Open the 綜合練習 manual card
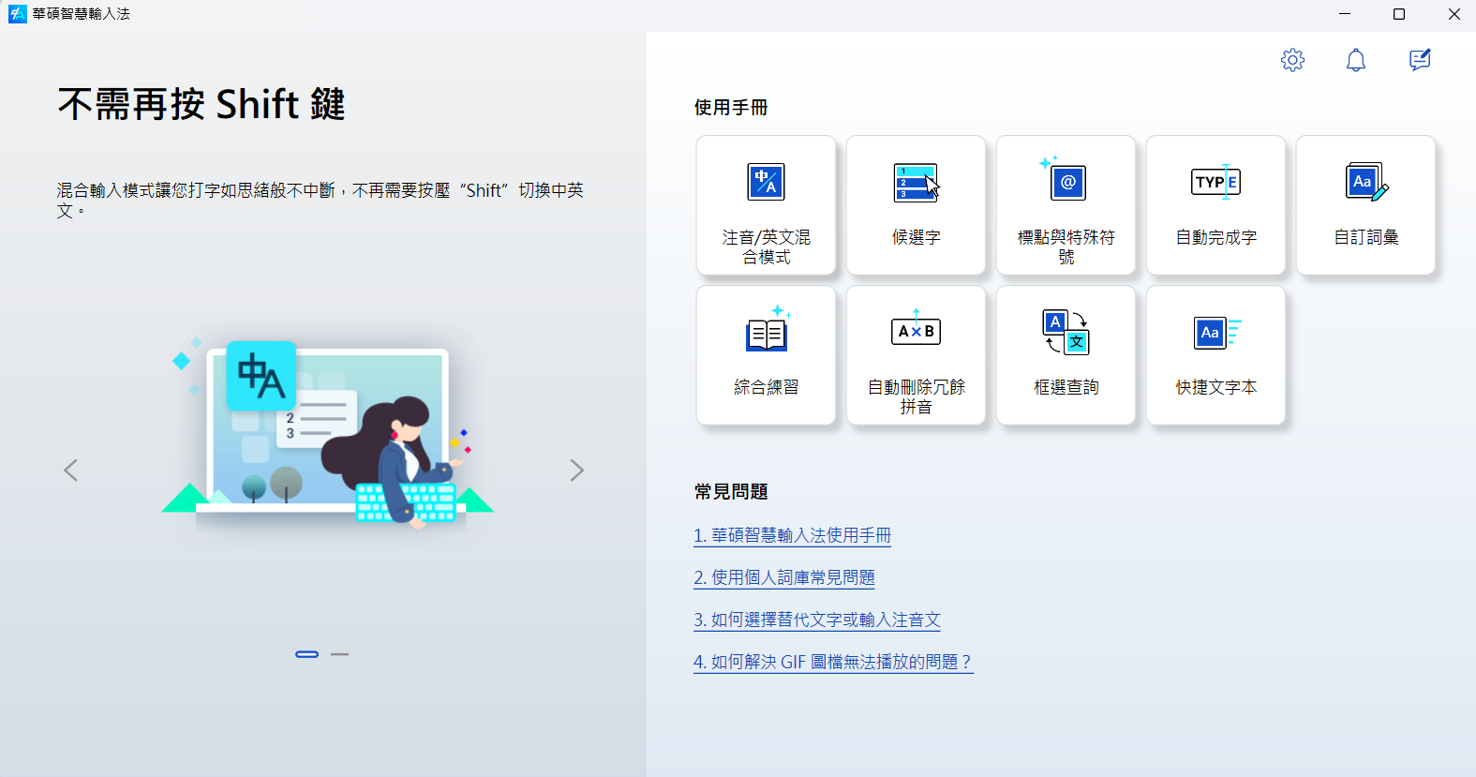1476x777 pixels. tap(767, 355)
